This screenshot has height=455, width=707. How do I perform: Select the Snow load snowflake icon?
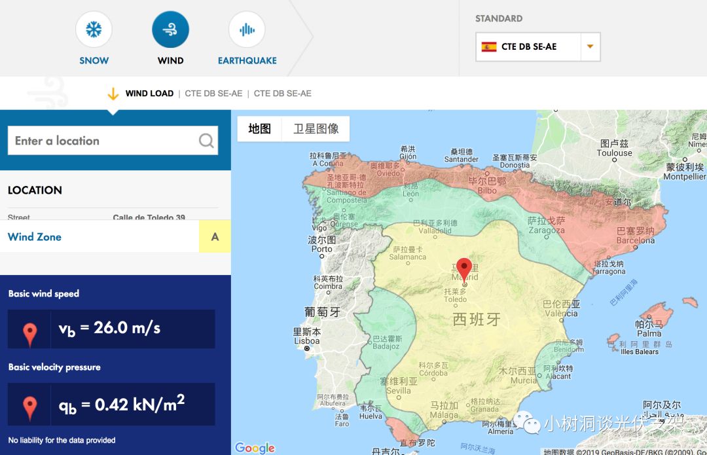point(94,30)
